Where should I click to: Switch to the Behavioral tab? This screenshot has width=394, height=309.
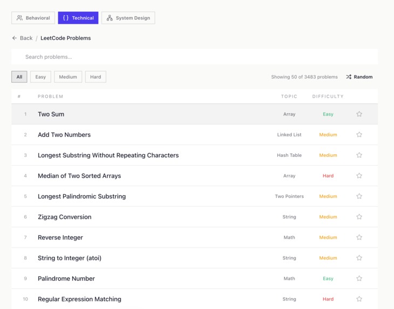33,18
